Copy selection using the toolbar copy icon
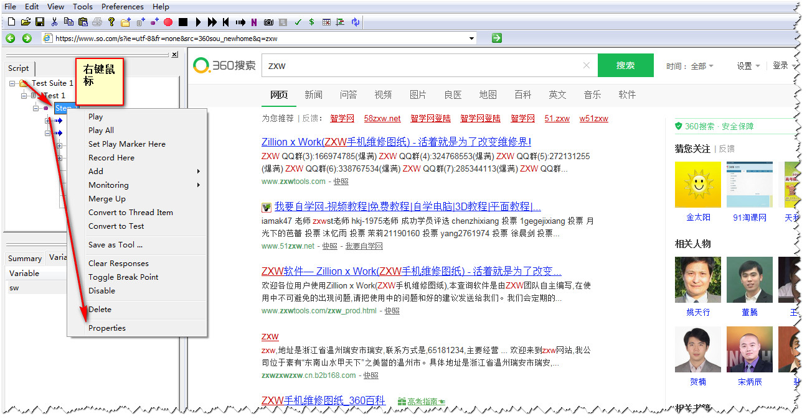Image resolution: width=807 pixels, height=419 pixels. click(x=68, y=22)
